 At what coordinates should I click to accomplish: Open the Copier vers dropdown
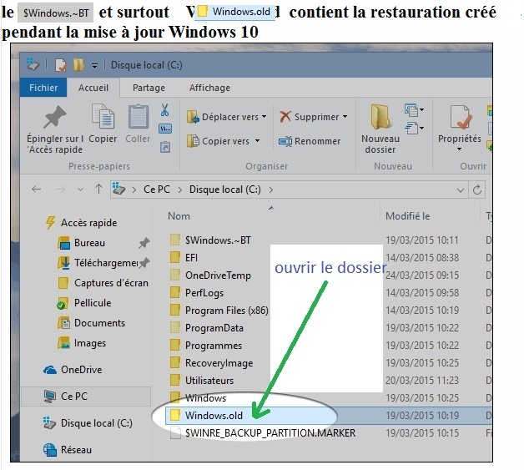(257, 141)
